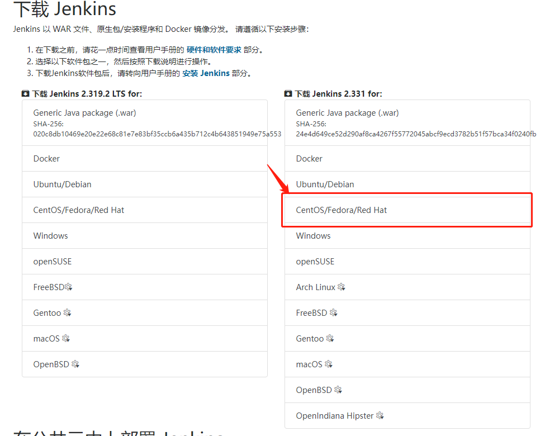Select OpenIndiana Hipster in 2.331 list
The image size is (545, 436).
407,416
